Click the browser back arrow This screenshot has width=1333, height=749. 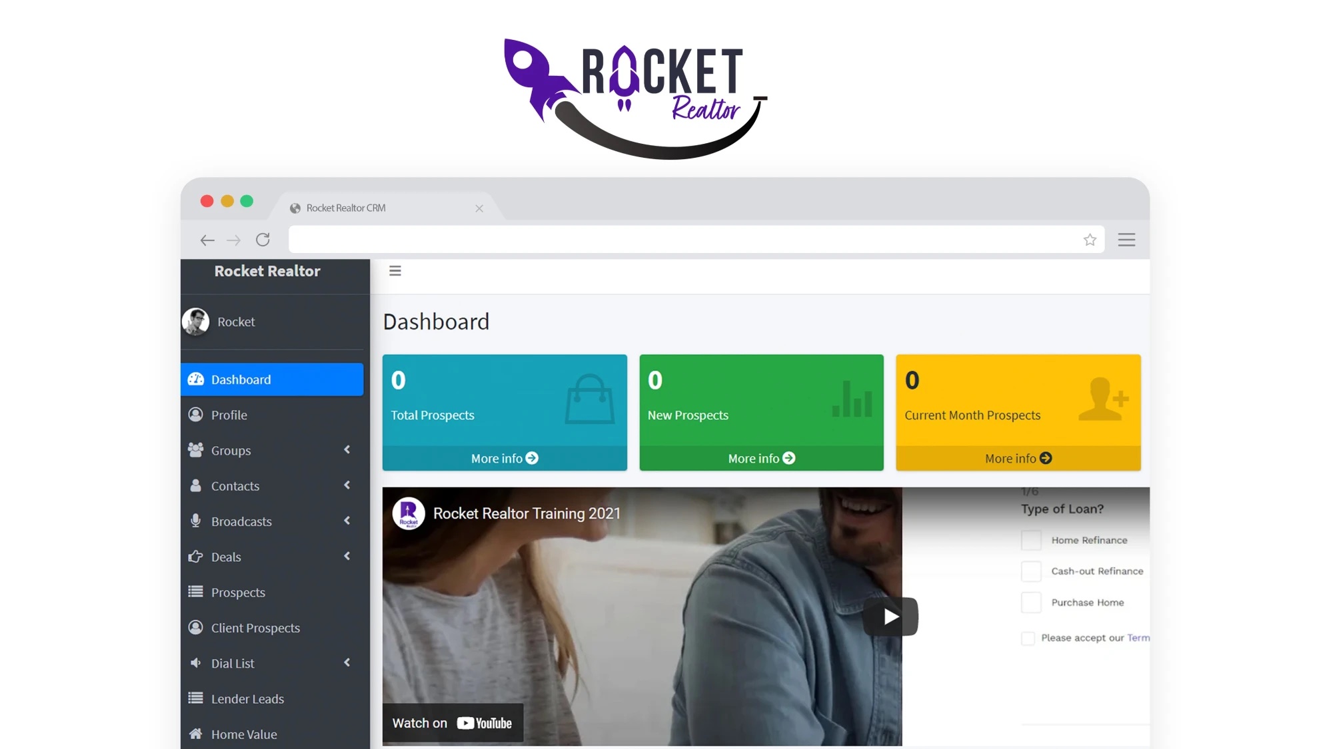point(207,240)
